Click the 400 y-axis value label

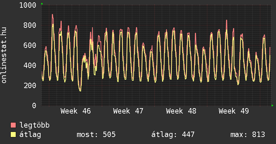click(x=30, y=65)
